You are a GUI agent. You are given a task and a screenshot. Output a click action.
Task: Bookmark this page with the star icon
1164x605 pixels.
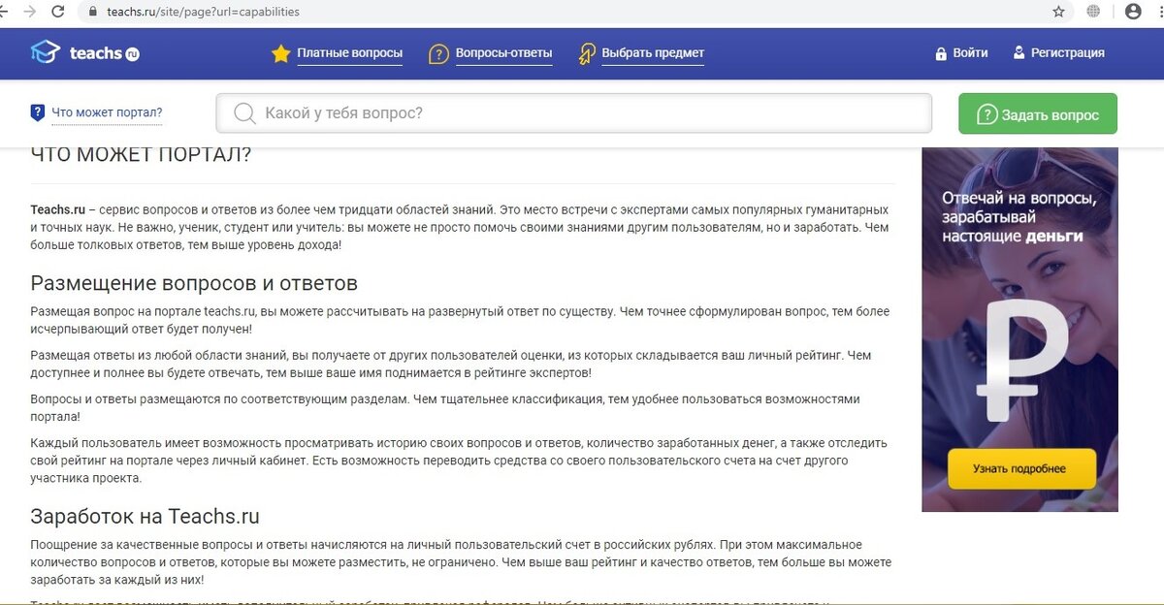coord(1058,12)
